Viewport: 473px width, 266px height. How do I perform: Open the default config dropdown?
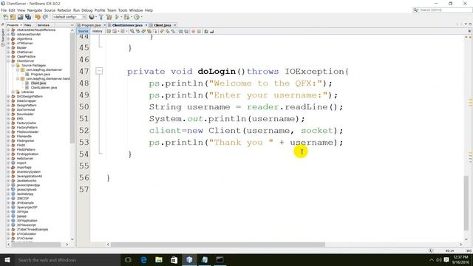(69, 17)
